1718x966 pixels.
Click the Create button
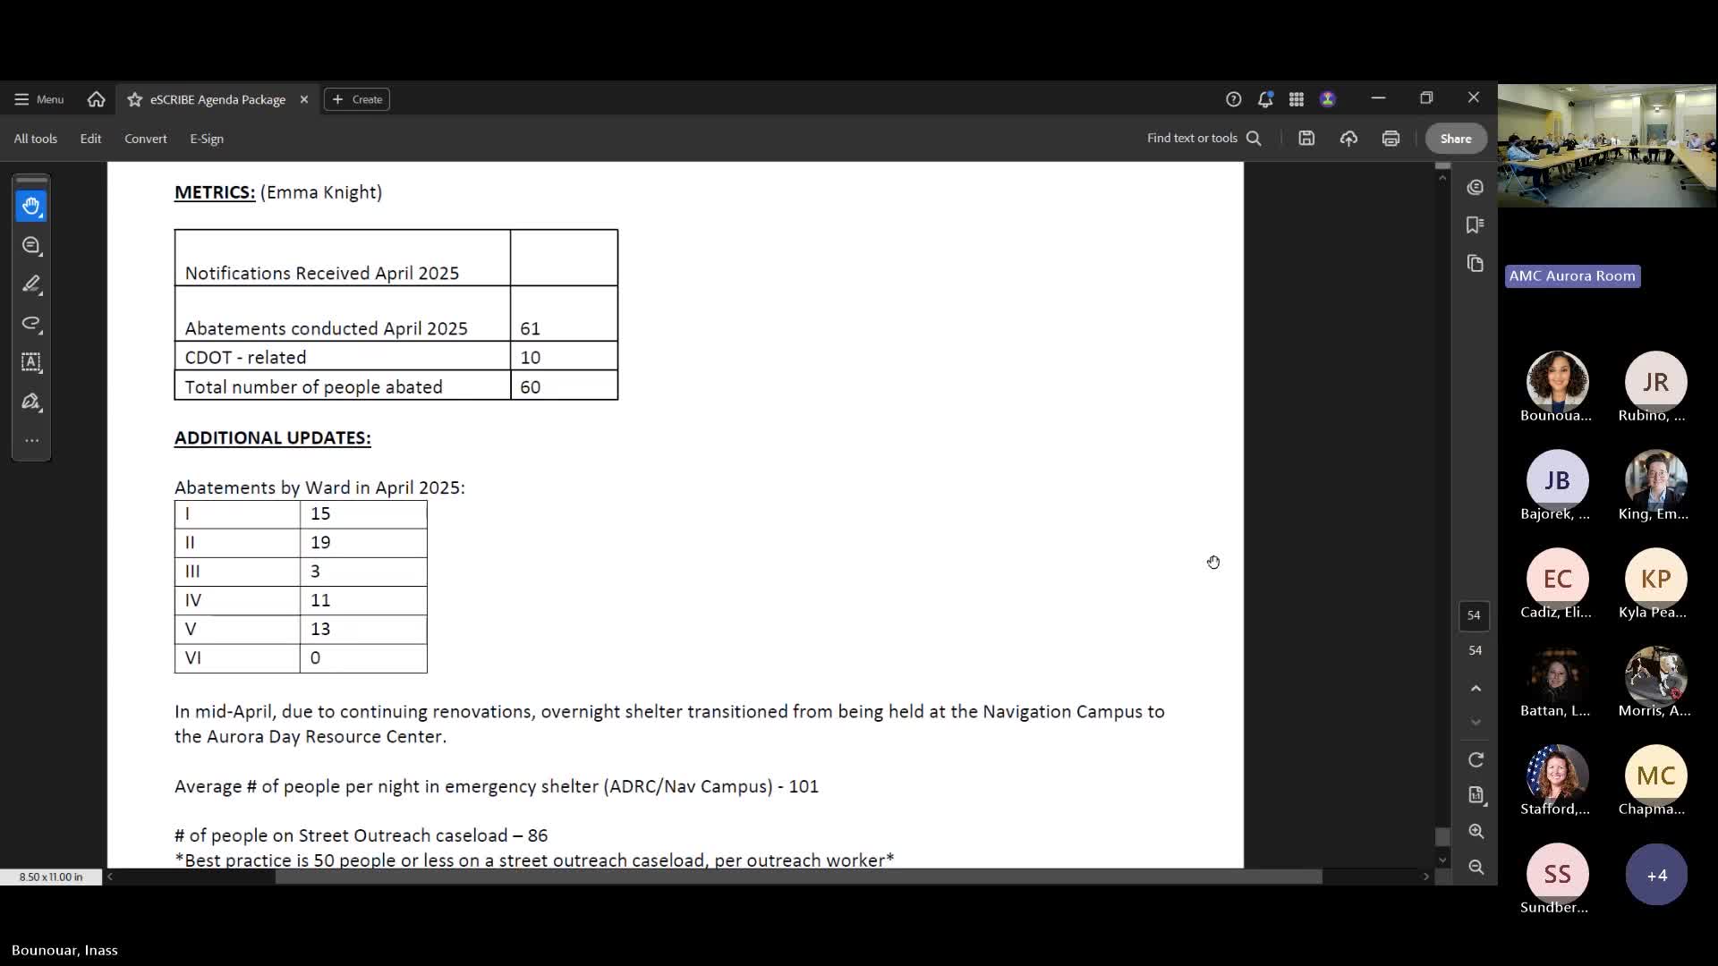pyautogui.click(x=357, y=99)
